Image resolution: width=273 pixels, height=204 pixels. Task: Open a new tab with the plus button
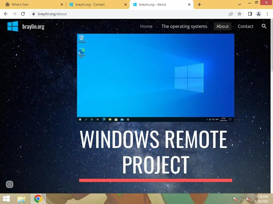coord(199,5)
